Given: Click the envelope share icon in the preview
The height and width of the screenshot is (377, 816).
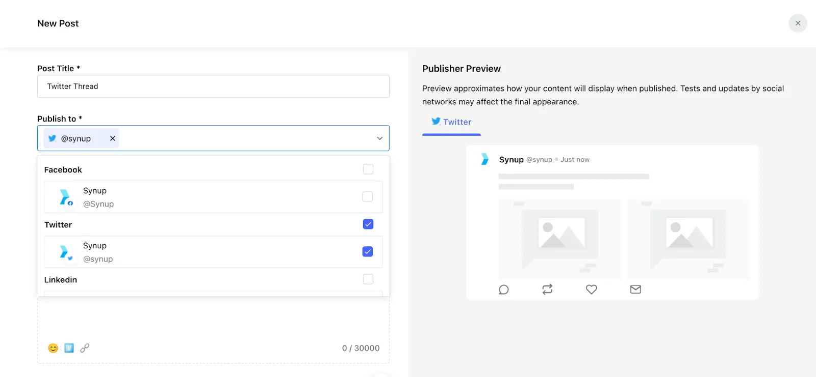Looking at the screenshot, I should pos(635,289).
